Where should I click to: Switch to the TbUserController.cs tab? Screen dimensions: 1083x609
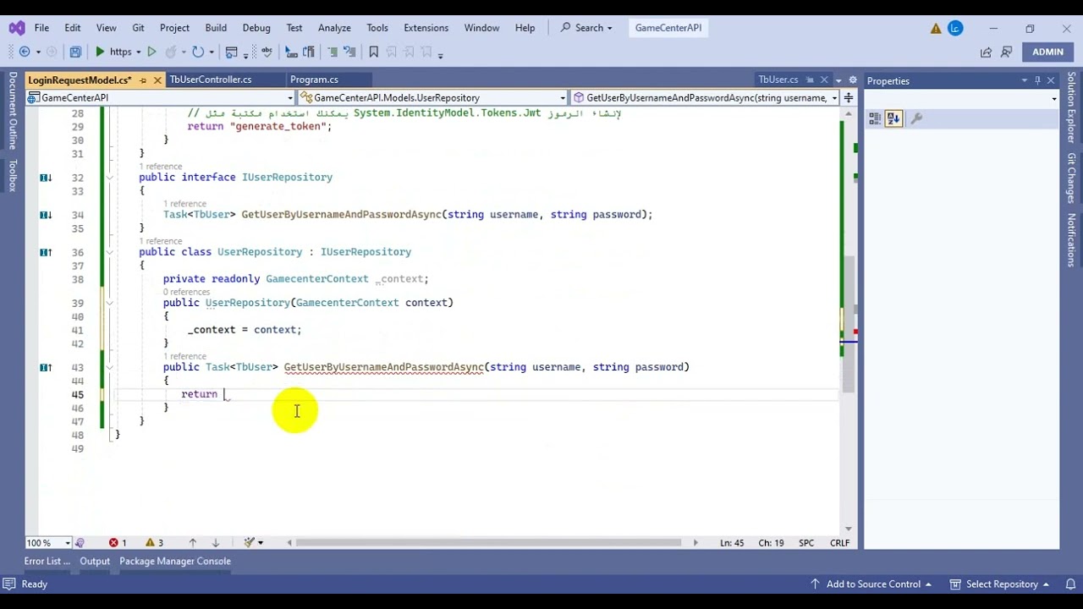[x=211, y=80]
